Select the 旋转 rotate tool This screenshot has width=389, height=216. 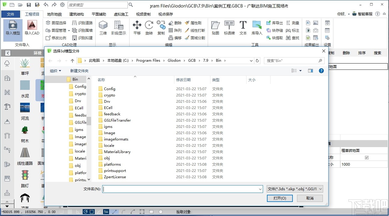(149, 28)
